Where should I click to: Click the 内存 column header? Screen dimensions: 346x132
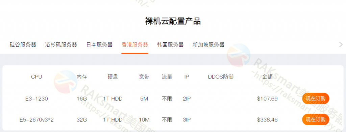[82, 77]
